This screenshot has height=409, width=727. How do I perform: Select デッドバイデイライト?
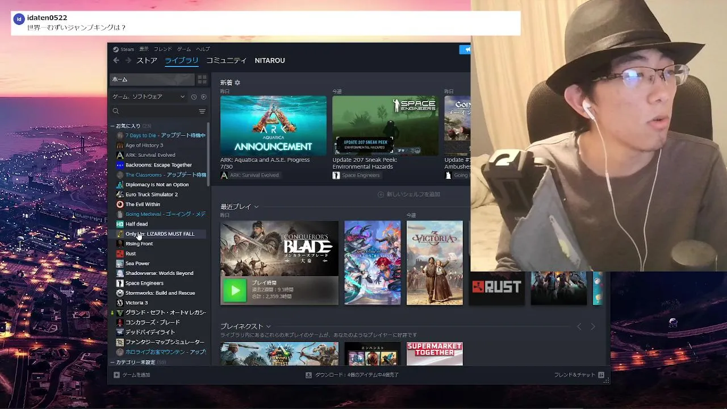click(x=161, y=332)
